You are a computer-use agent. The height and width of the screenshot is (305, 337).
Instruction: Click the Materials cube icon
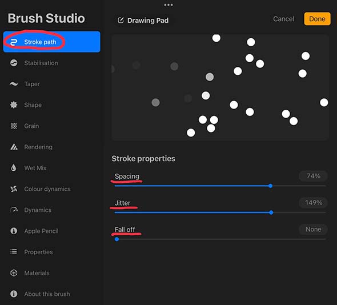[x=14, y=273]
